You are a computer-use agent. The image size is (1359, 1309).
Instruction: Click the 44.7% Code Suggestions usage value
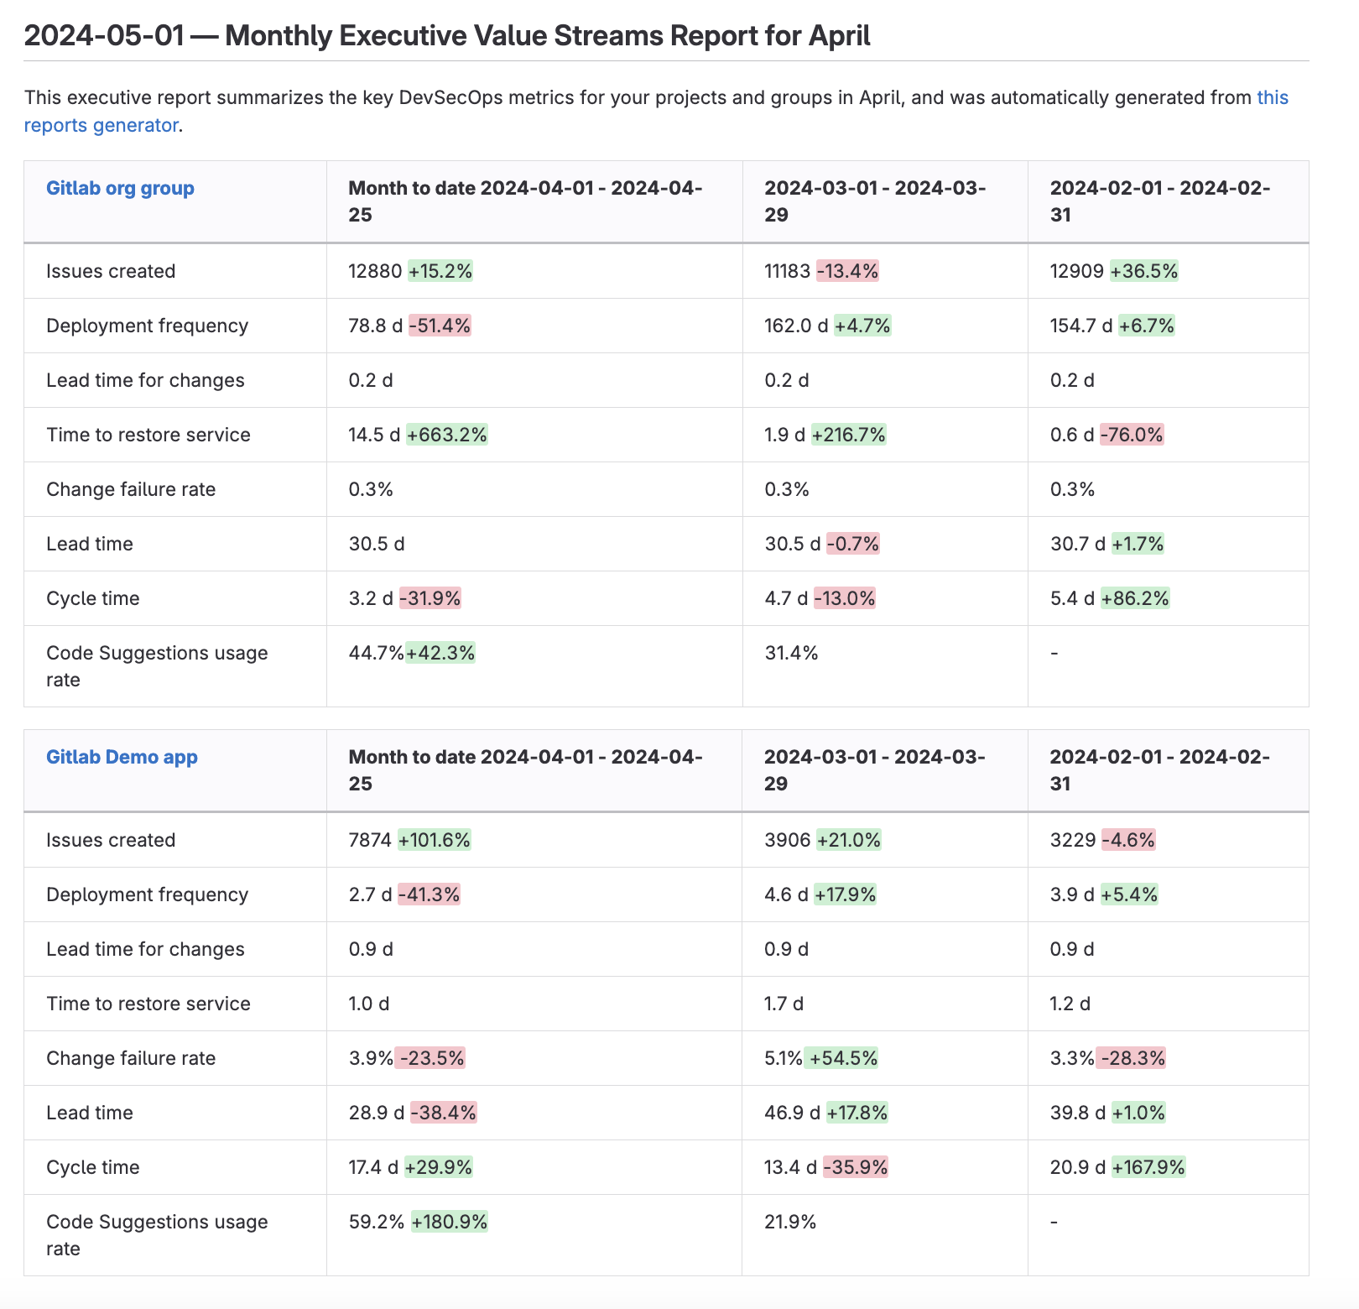click(376, 653)
